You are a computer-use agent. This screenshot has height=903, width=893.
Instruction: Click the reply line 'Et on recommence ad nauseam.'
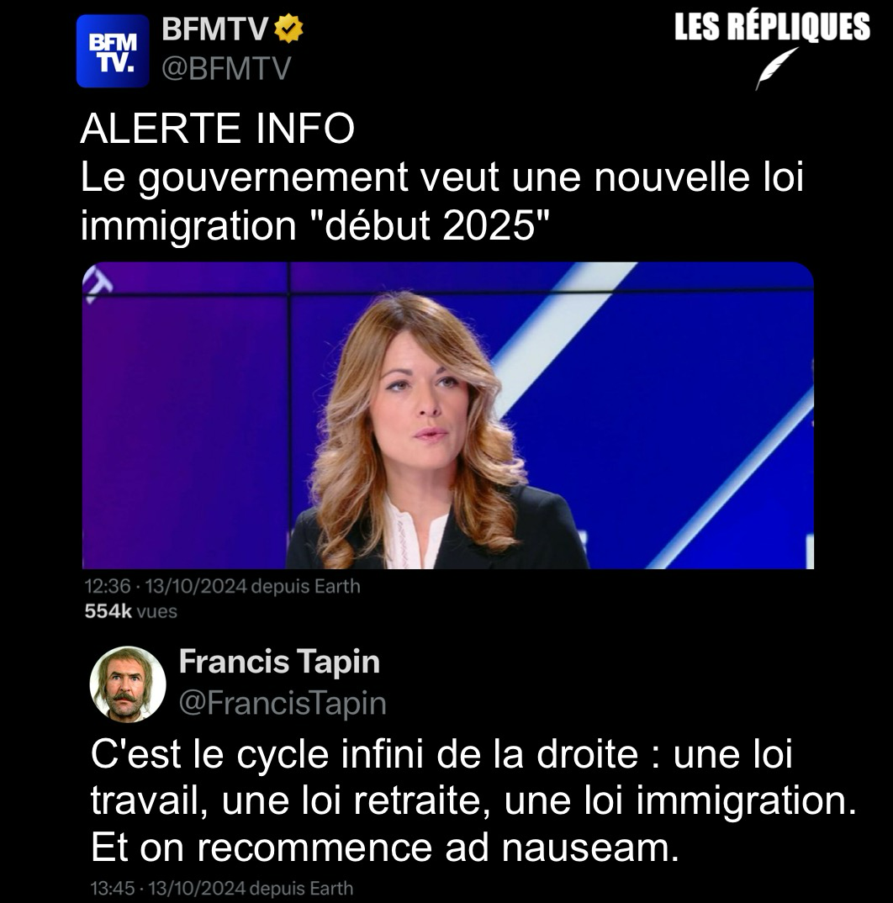(x=385, y=848)
